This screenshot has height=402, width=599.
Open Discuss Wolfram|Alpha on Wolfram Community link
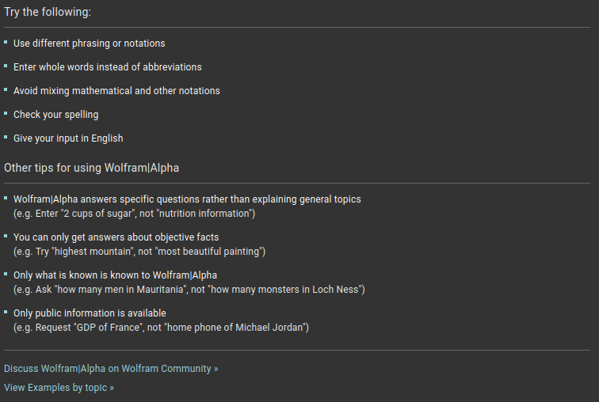click(111, 369)
